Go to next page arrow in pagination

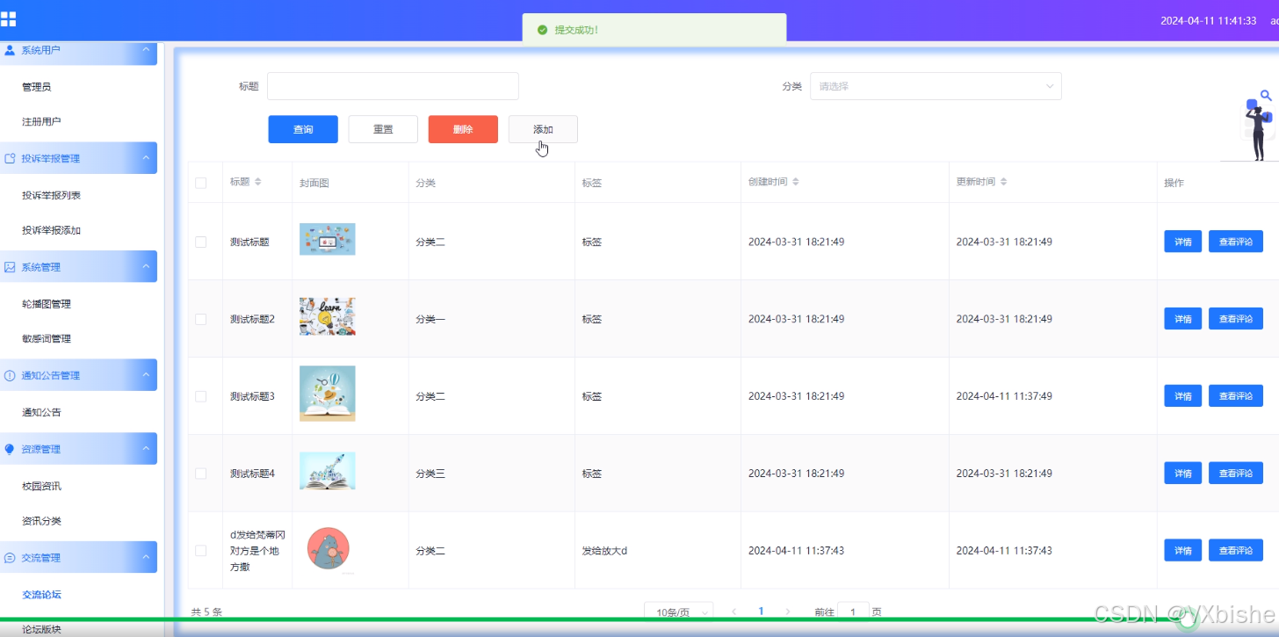(x=788, y=612)
